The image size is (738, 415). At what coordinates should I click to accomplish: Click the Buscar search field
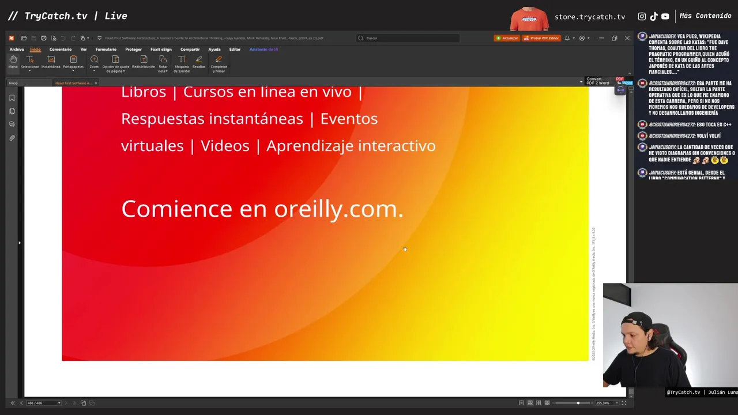tap(408, 38)
